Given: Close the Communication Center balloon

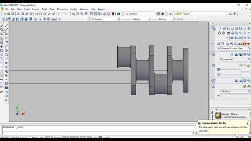Looking at the screenshot, I should [247, 123].
